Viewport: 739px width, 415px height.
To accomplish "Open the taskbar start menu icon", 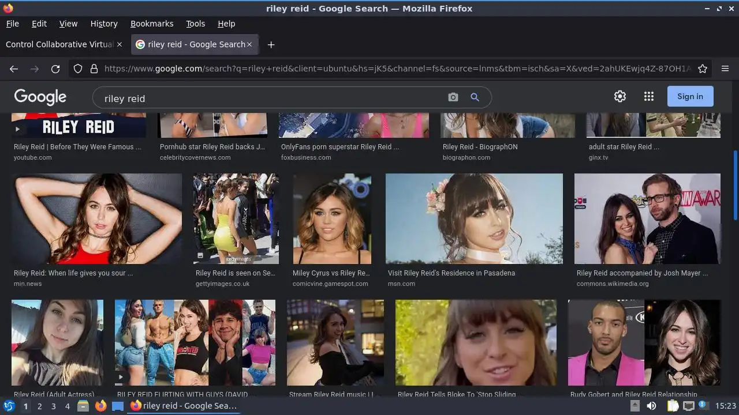I will tap(9, 406).
